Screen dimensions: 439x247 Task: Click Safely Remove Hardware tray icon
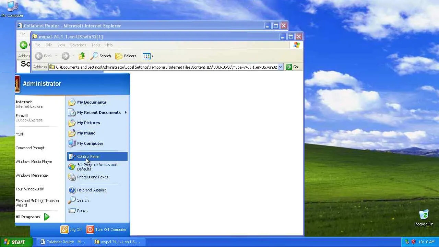click(x=407, y=242)
